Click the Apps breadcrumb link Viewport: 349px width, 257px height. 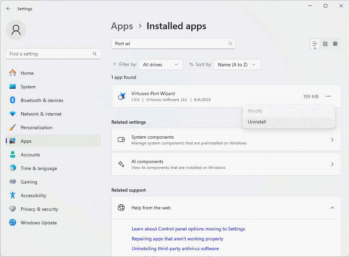tap(122, 26)
